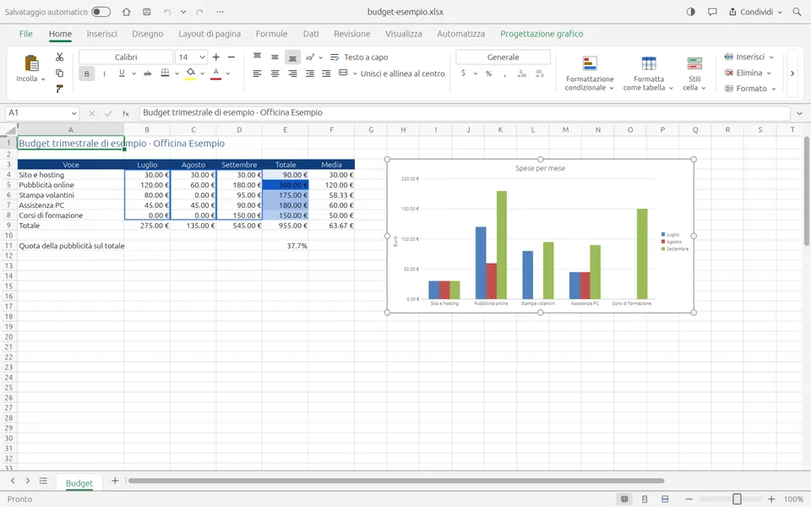This screenshot has width=811, height=507.
Task: Open the home icon in title bar
Action: tap(126, 12)
